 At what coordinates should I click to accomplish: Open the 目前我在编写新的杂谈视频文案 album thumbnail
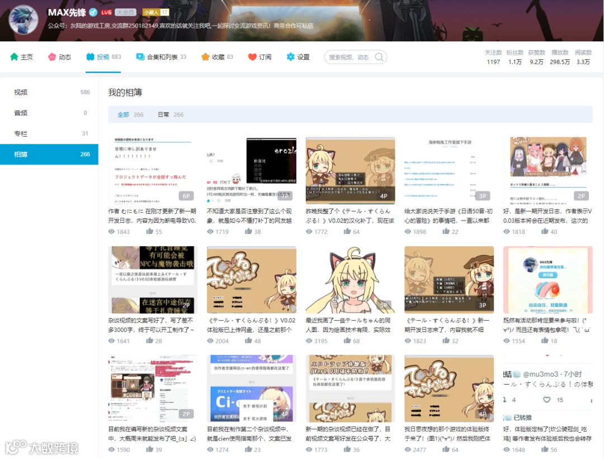pos(153,388)
